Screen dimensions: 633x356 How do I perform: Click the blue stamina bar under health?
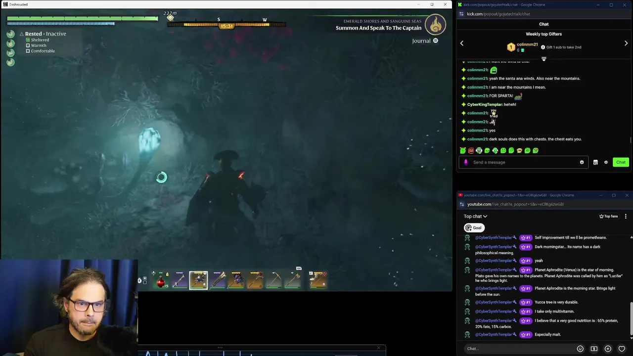click(61, 23)
